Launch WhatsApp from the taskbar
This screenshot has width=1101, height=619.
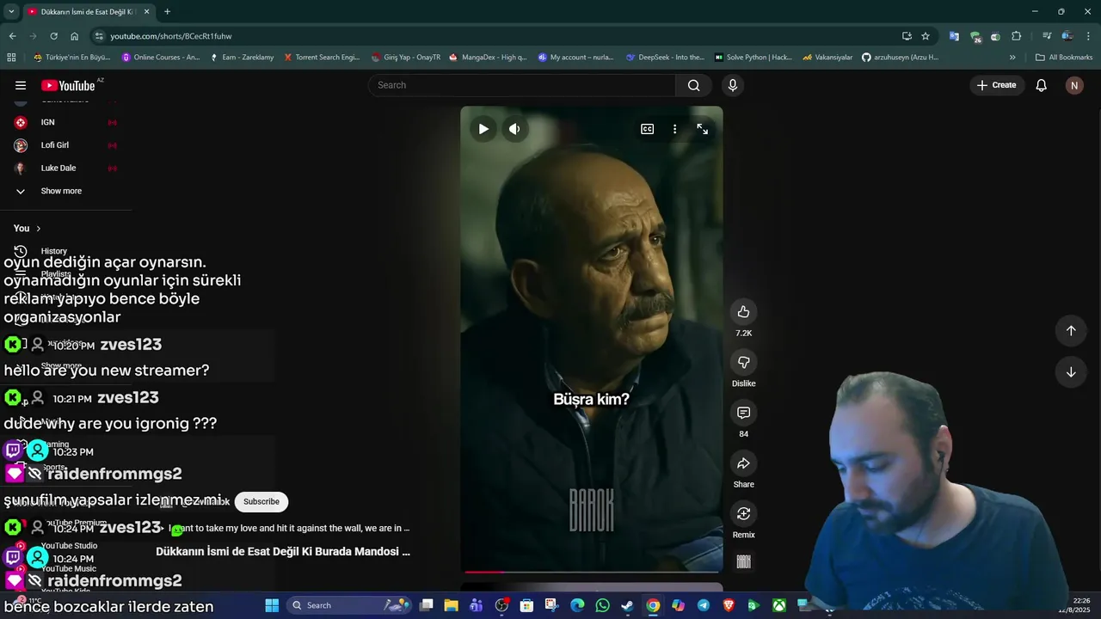[602, 605]
